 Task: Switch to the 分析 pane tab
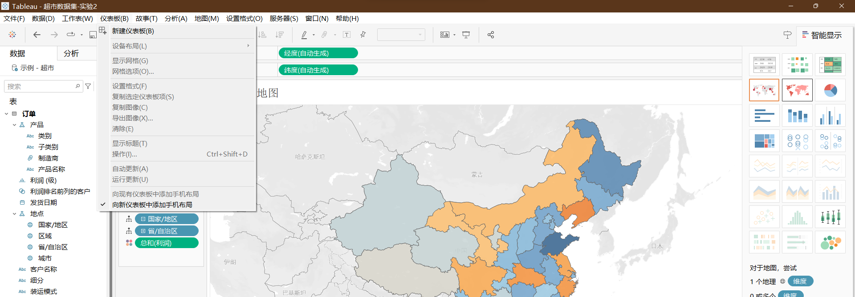(71, 53)
